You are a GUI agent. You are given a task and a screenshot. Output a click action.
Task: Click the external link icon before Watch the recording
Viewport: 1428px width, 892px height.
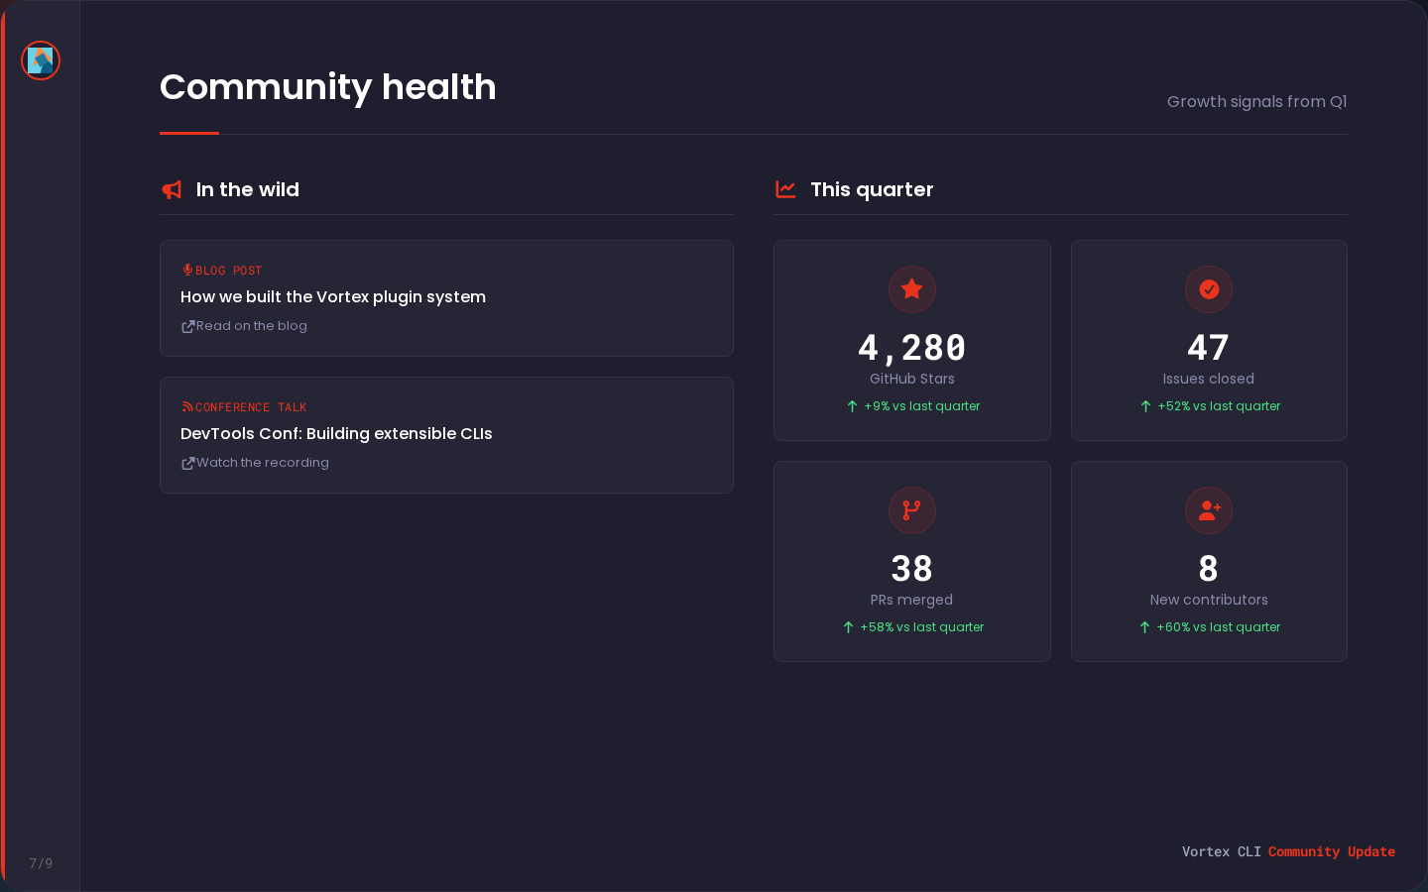coord(187,462)
